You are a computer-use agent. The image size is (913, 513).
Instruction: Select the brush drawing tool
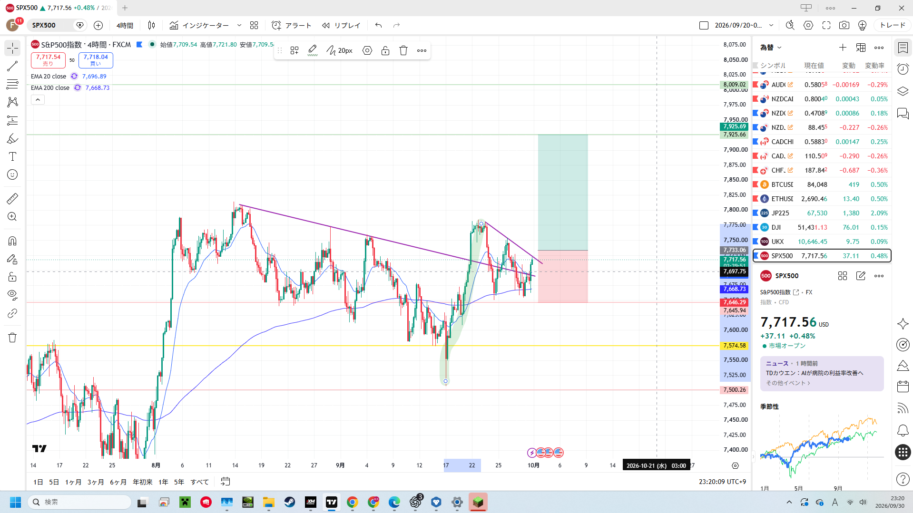(x=12, y=138)
